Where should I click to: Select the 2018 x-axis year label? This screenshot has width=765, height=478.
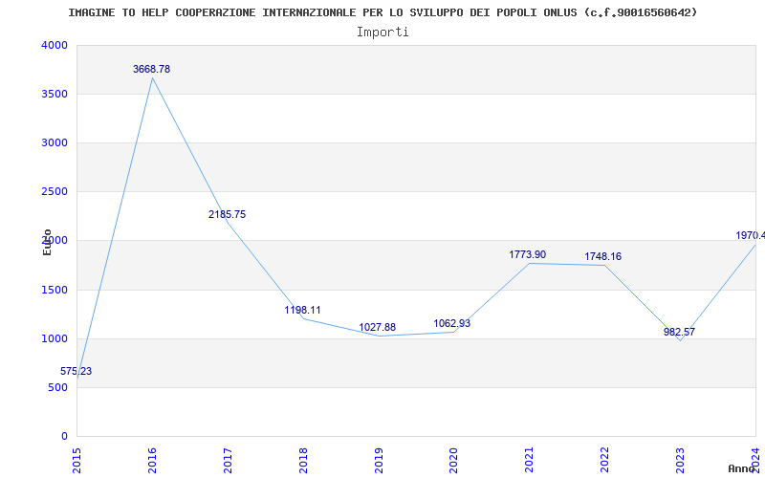coord(303,461)
